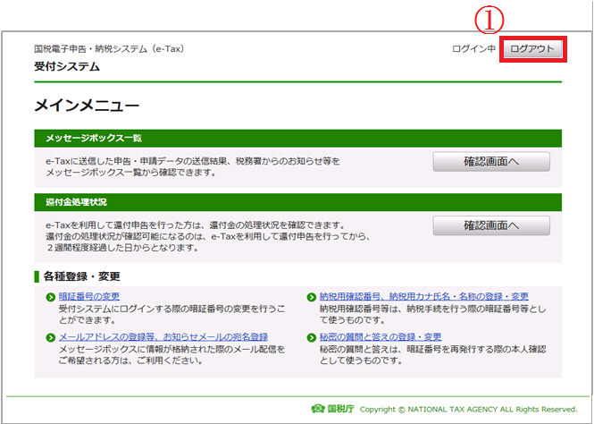
Task: Click arrow icon beside 暗証番号の変更
Action: (50, 297)
